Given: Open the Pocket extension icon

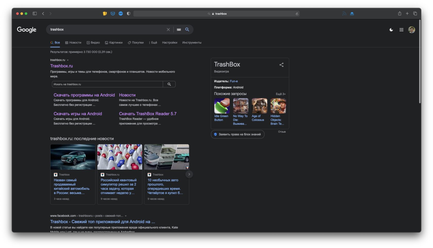Looking at the screenshot, I should pyautogui.click(x=113, y=14).
